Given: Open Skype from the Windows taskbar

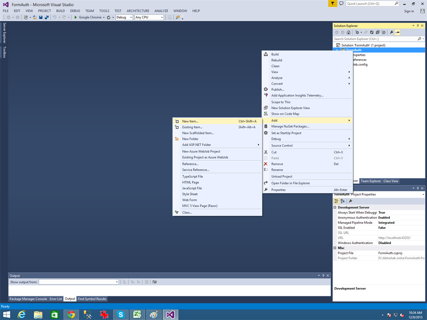Looking at the screenshot, I should (121, 315).
